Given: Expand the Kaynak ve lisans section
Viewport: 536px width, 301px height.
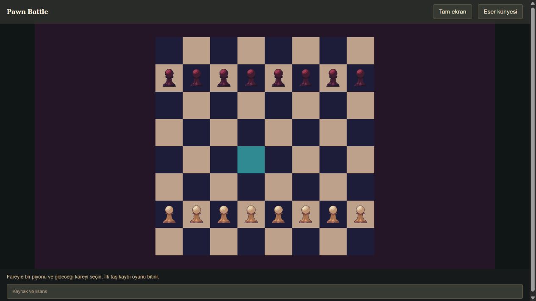Looking at the screenshot, I should coord(264,291).
